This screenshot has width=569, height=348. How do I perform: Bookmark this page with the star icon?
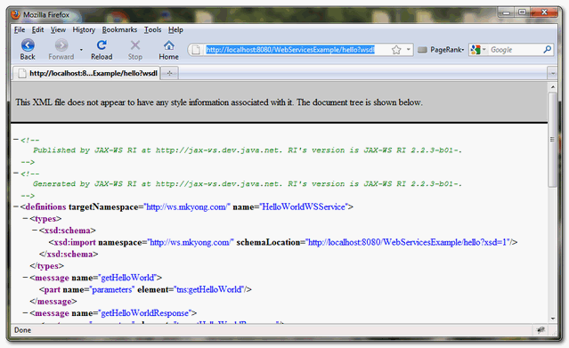[x=396, y=50]
